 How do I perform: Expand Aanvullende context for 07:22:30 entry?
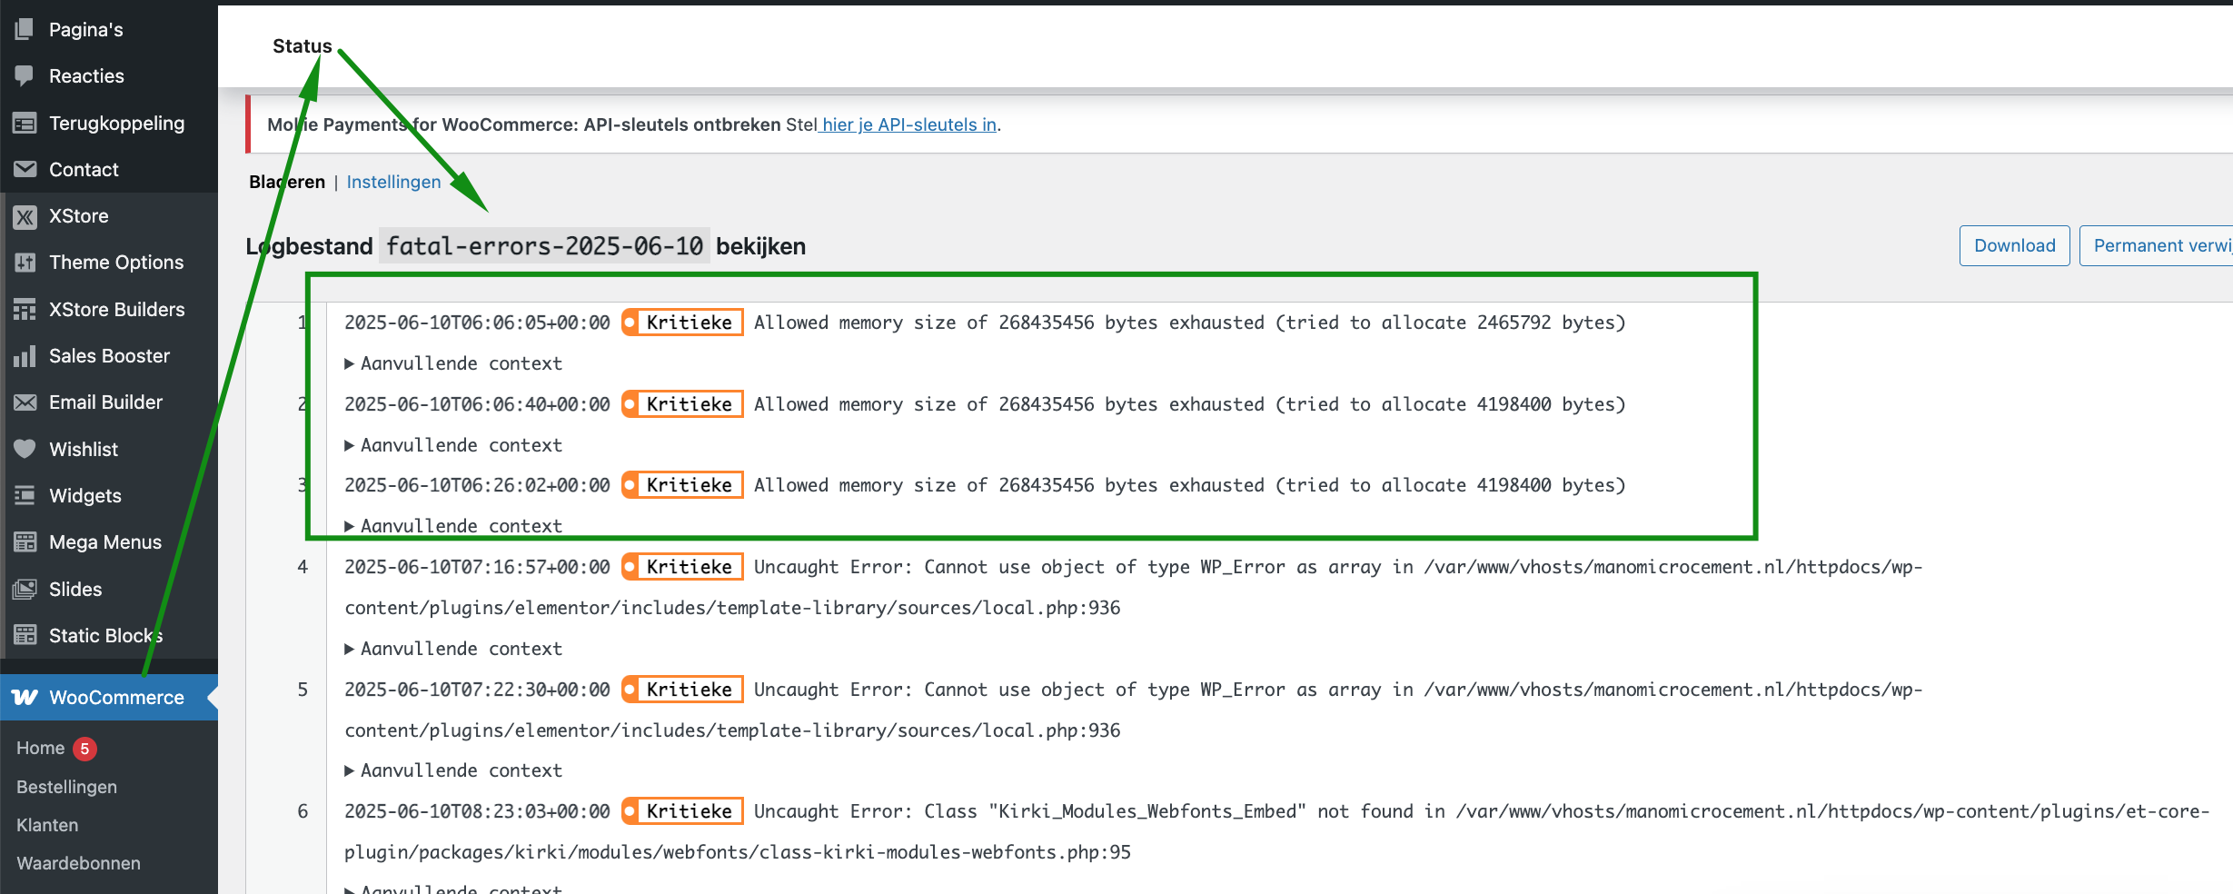(453, 770)
